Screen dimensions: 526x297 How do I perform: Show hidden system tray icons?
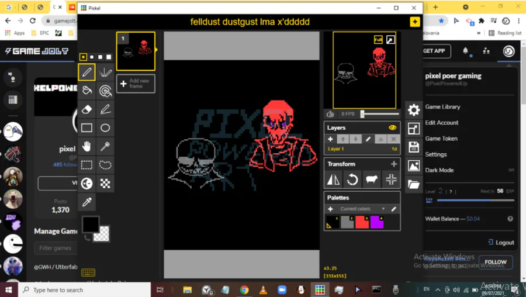point(438,289)
